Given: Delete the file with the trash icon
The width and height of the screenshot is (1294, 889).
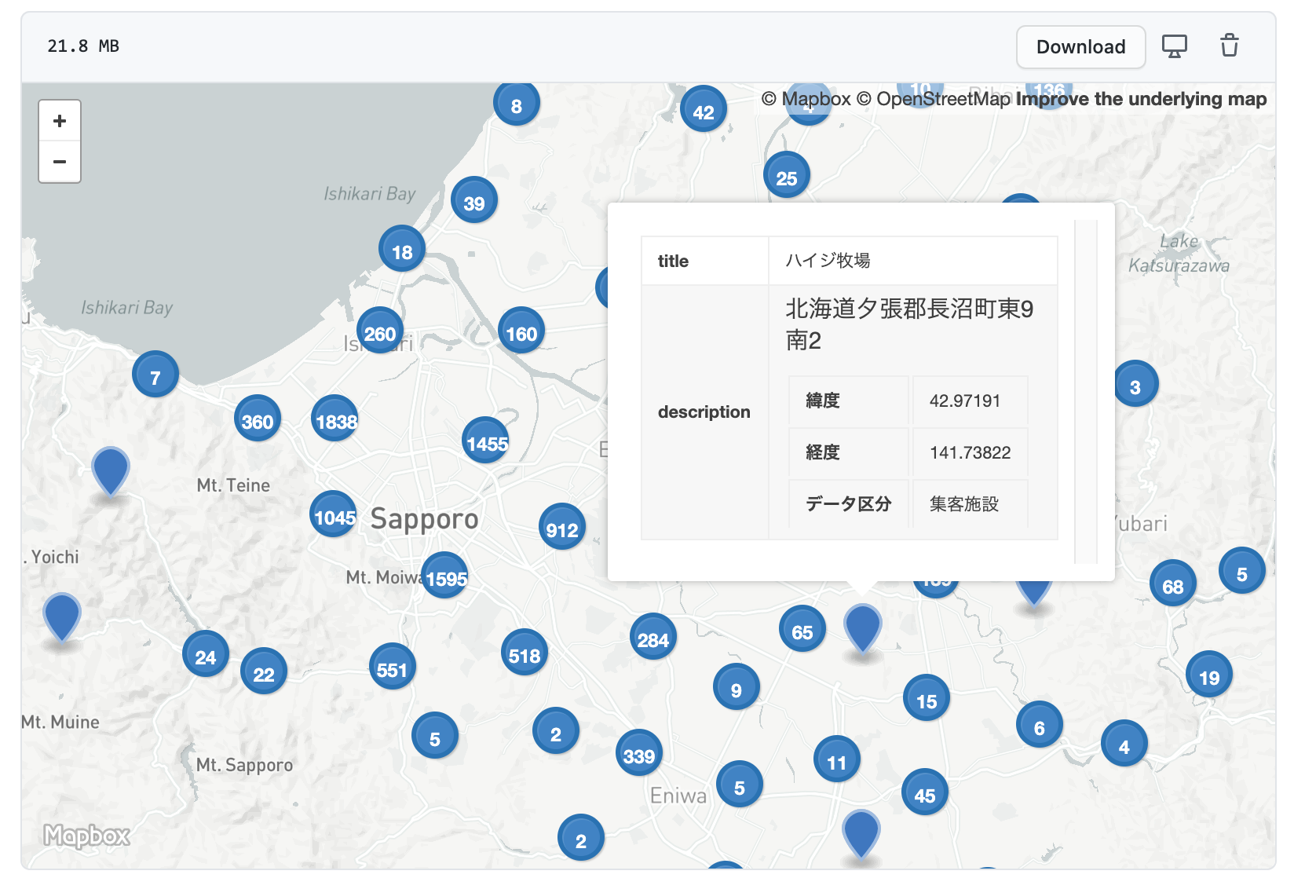Looking at the screenshot, I should click(x=1230, y=46).
